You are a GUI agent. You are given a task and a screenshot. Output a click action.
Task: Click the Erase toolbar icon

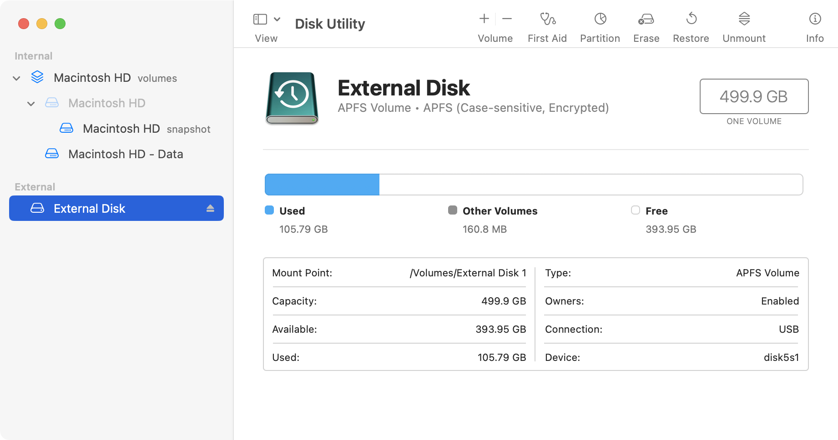point(646,19)
